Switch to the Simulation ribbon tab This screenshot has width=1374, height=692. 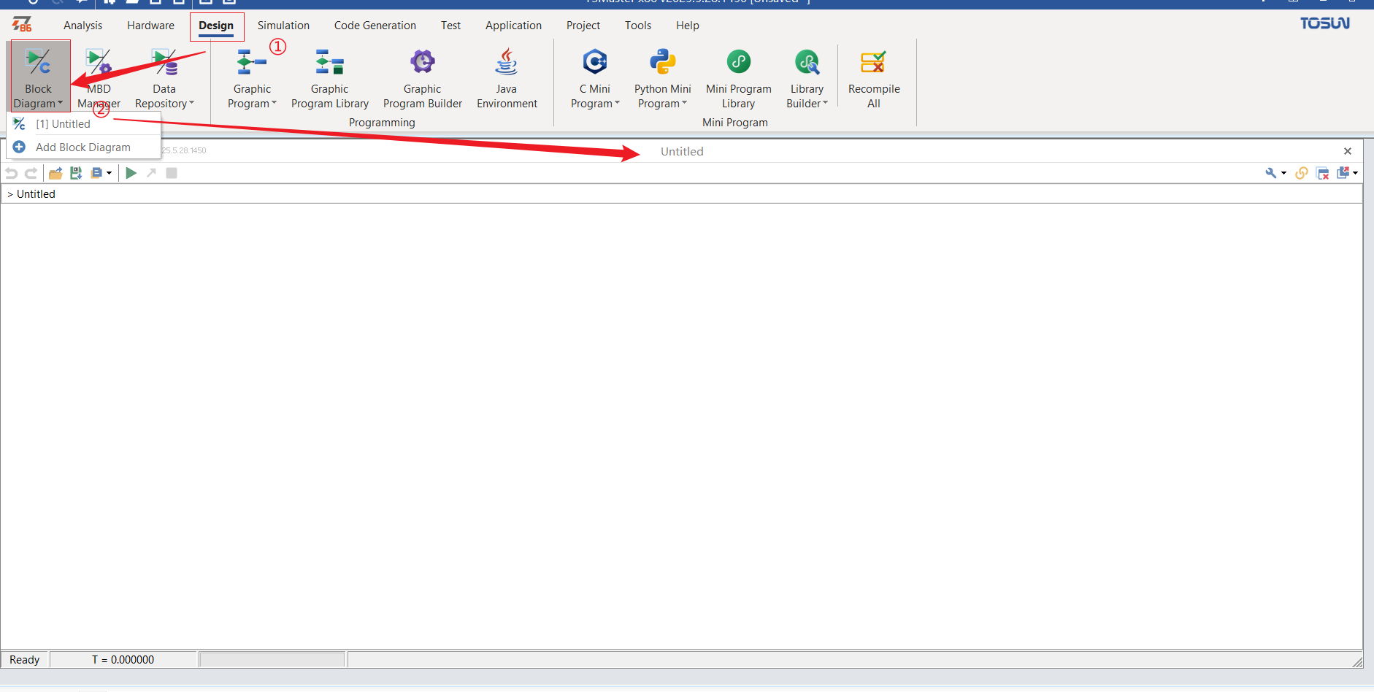pos(283,26)
